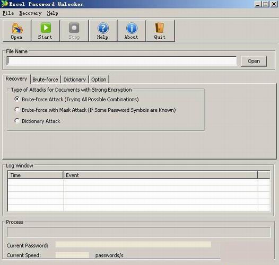Image resolution: width=279 pixels, height=265 pixels.
Task: Switch to the Option tab
Action: (x=99, y=79)
